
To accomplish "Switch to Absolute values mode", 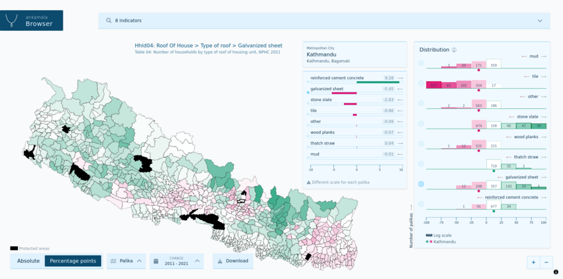I will [28, 261].
